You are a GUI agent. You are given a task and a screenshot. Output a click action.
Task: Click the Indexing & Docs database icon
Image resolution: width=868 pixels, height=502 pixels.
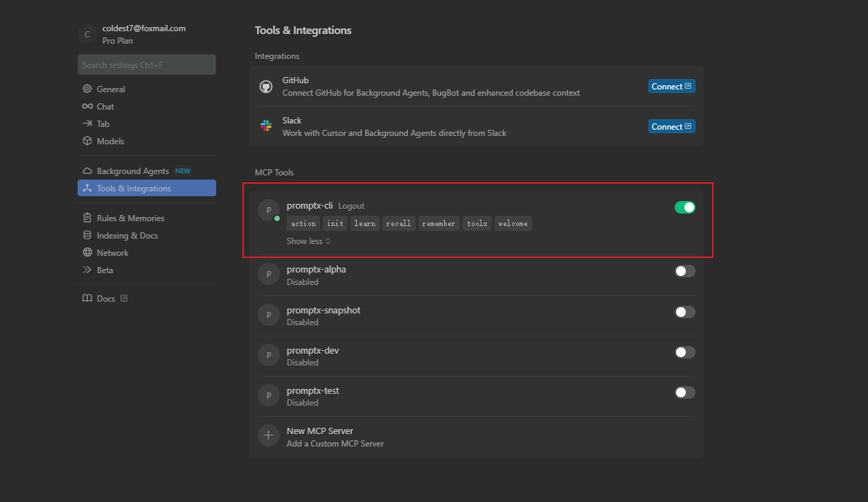(x=87, y=235)
